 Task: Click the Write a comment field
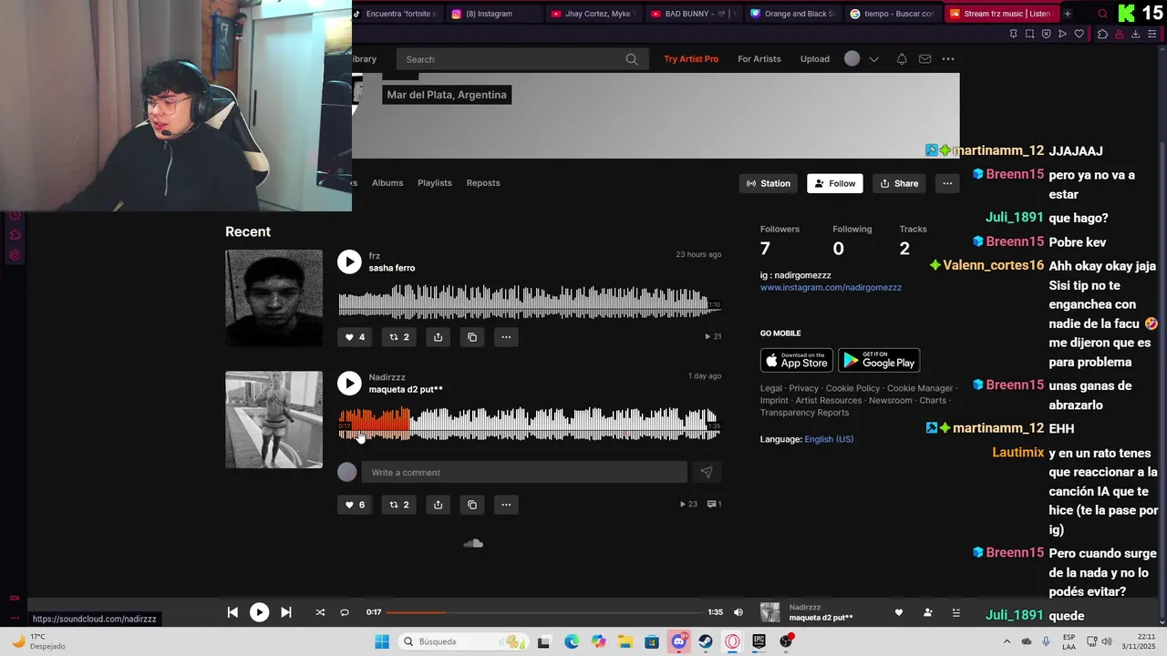click(x=524, y=472)
